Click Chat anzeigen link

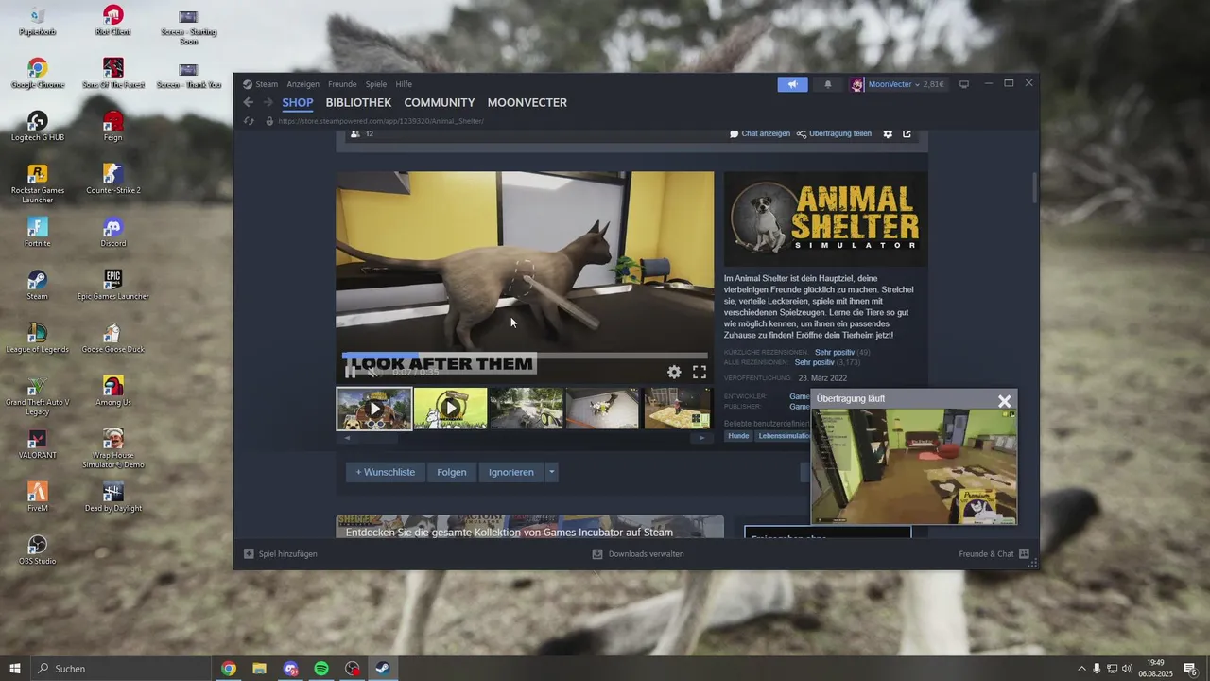pos(760,134)
